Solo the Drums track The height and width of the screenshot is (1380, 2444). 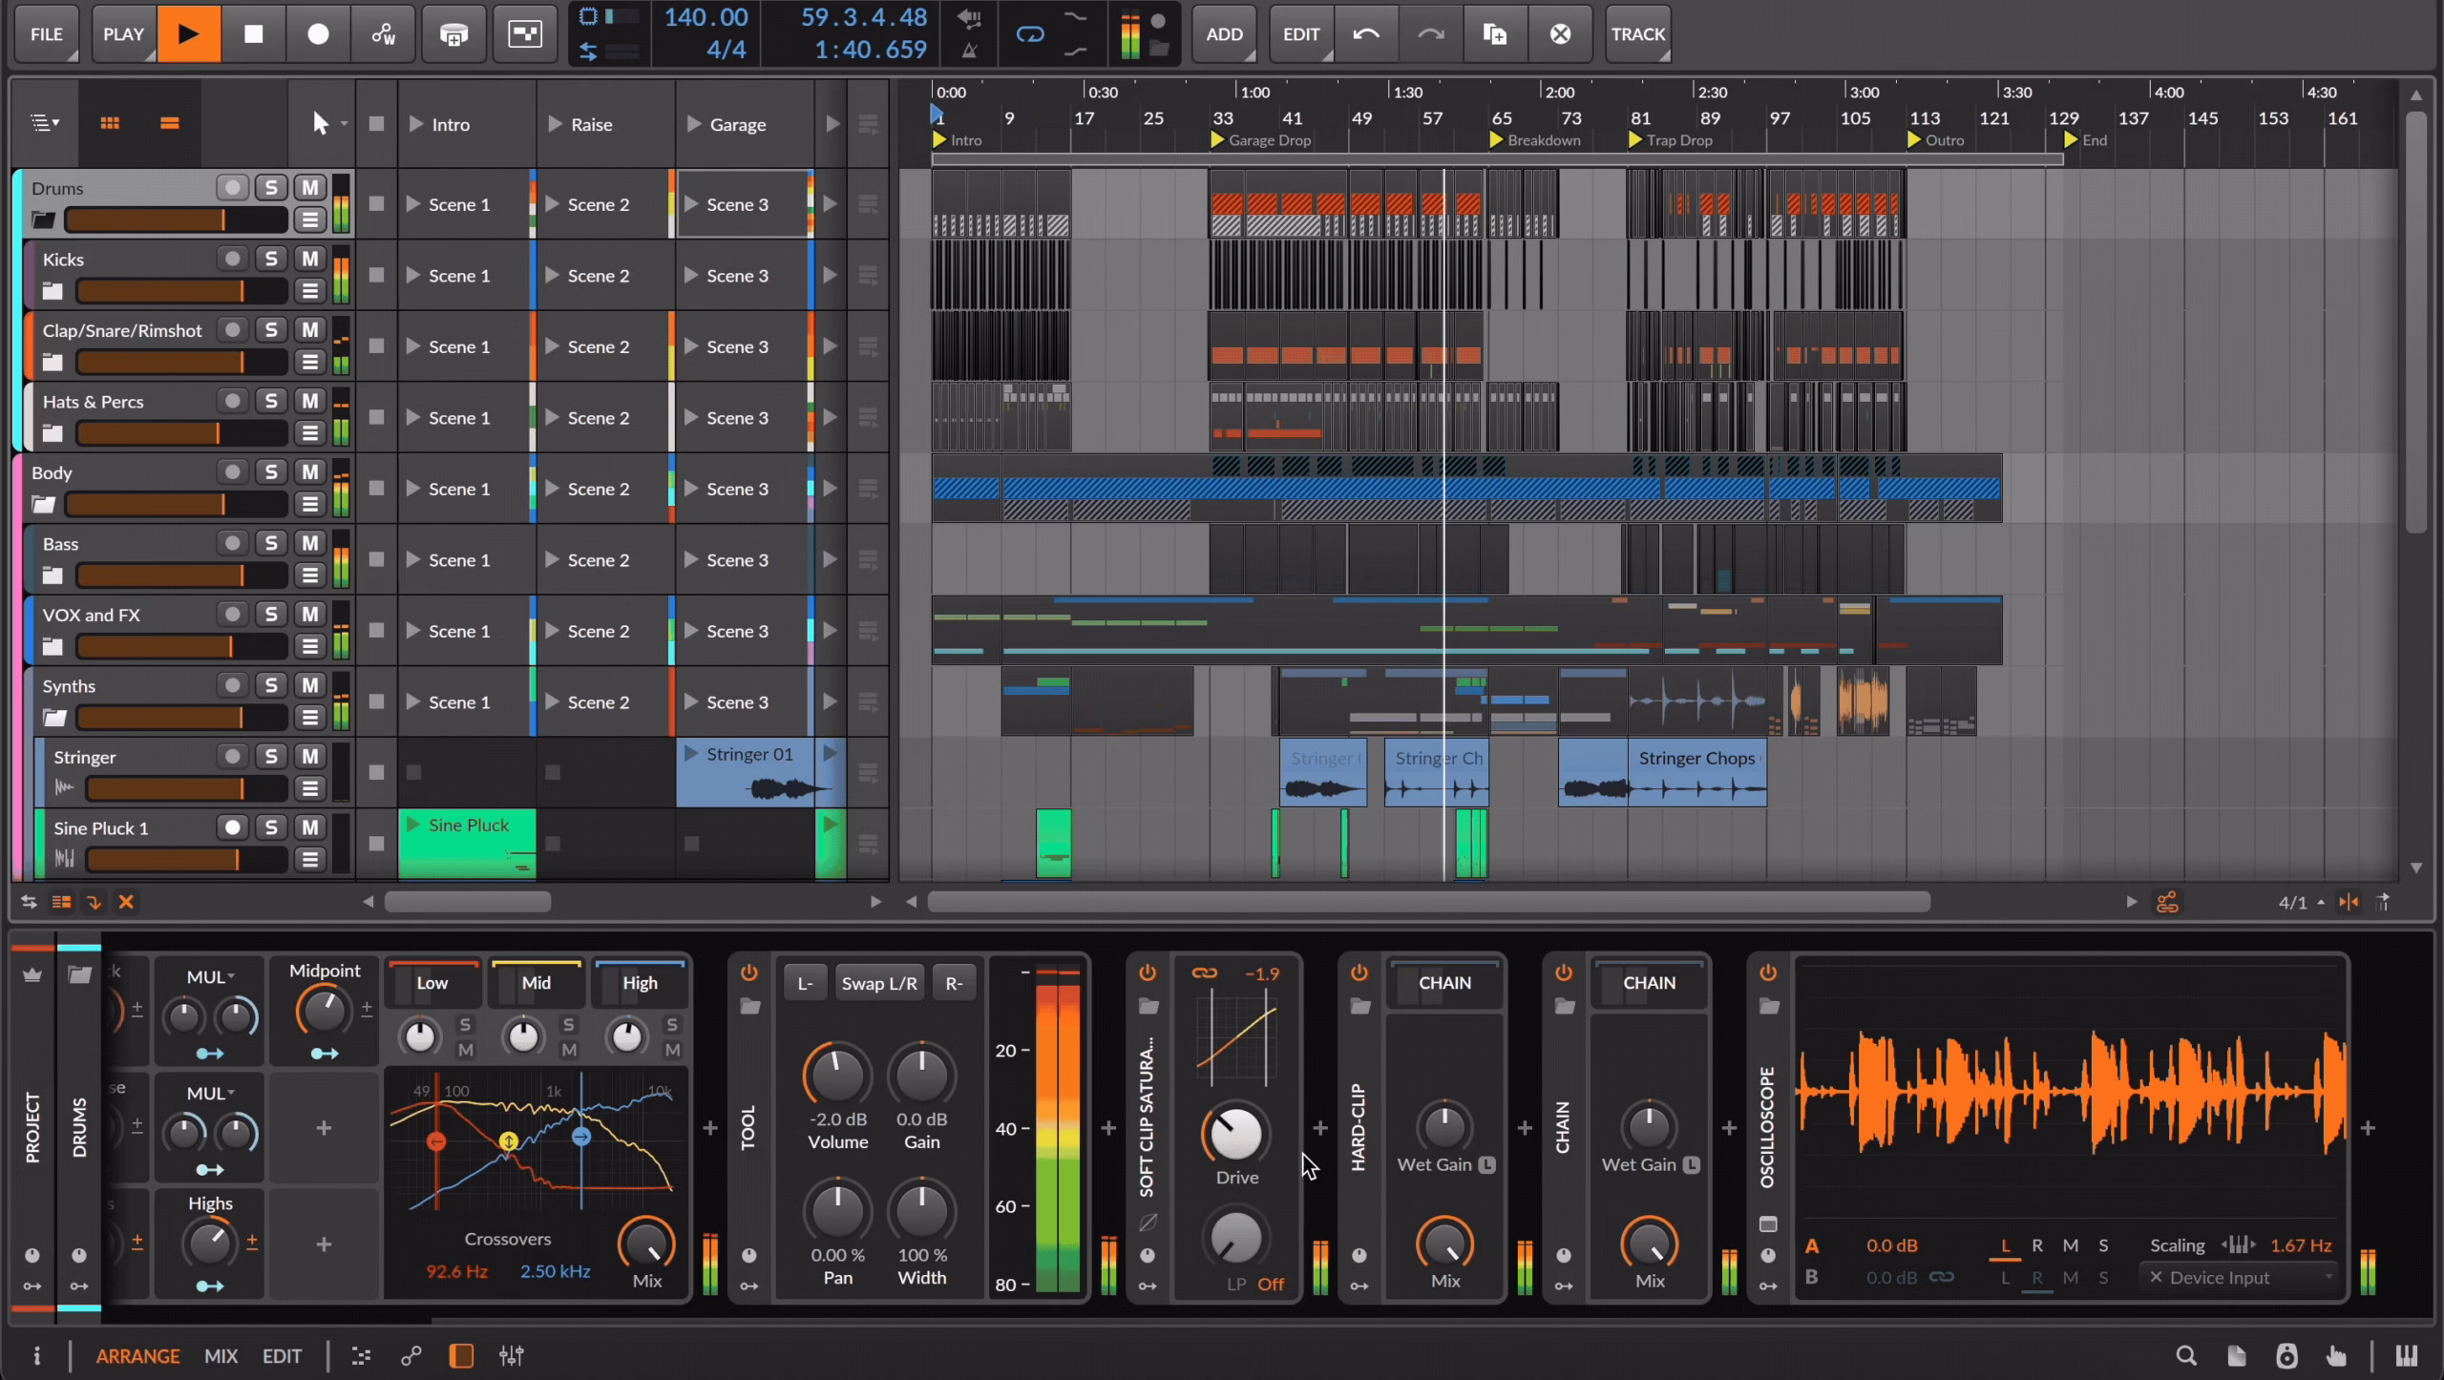pos(271,187)
